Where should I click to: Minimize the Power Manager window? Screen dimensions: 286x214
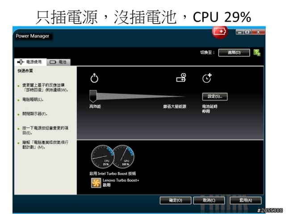[x=240, y=32]
